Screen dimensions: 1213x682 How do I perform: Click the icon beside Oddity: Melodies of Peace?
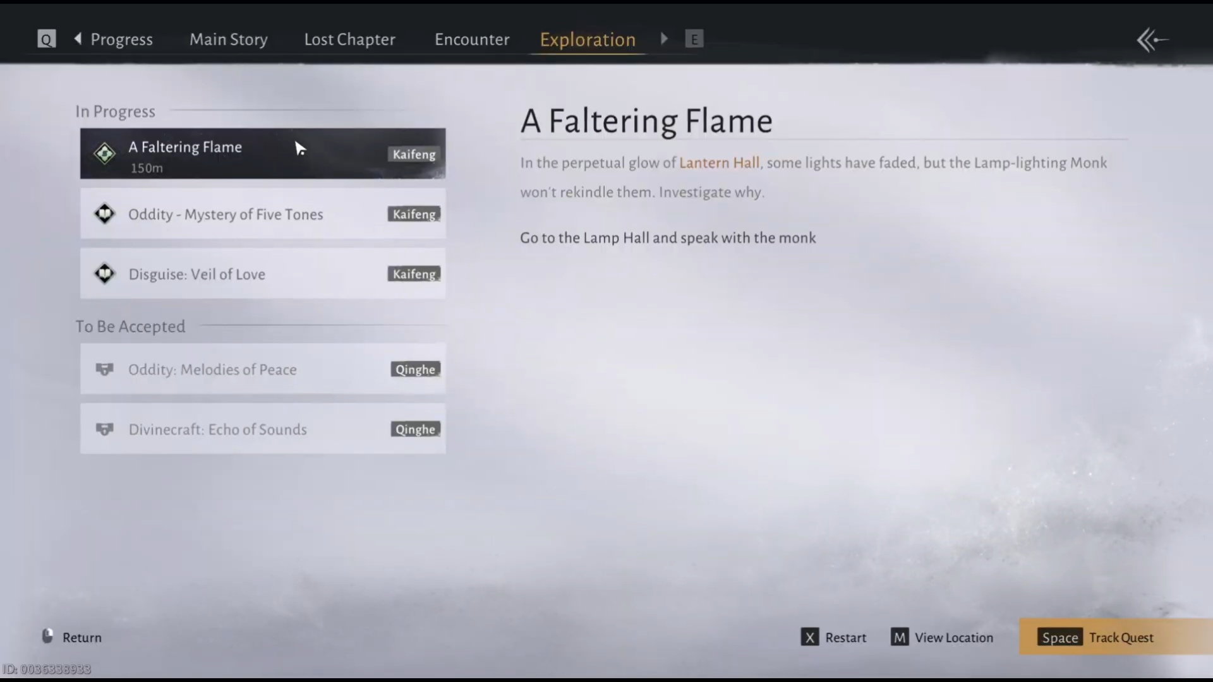point(104,369)
